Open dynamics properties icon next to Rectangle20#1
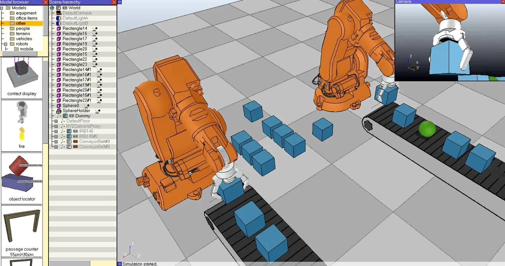The width and height of the screenshot is (505, 266). point(99,90)
